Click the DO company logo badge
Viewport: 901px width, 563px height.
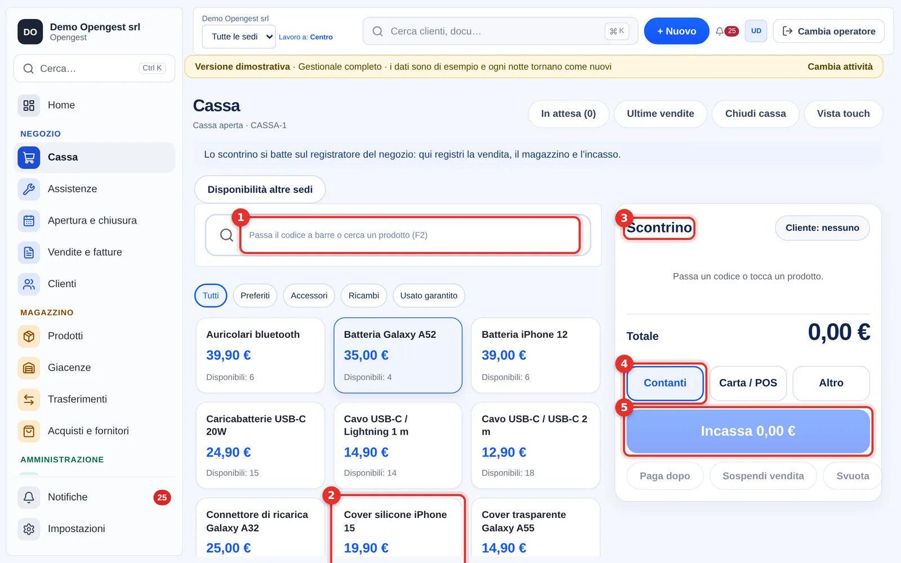click(x=30, y=32)
